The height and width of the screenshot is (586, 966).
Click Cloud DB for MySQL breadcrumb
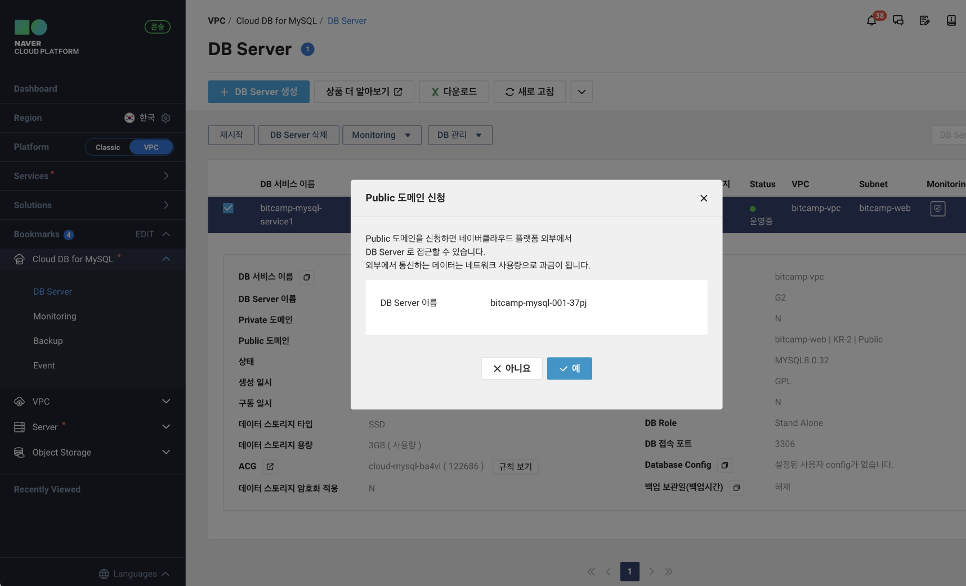276,21
